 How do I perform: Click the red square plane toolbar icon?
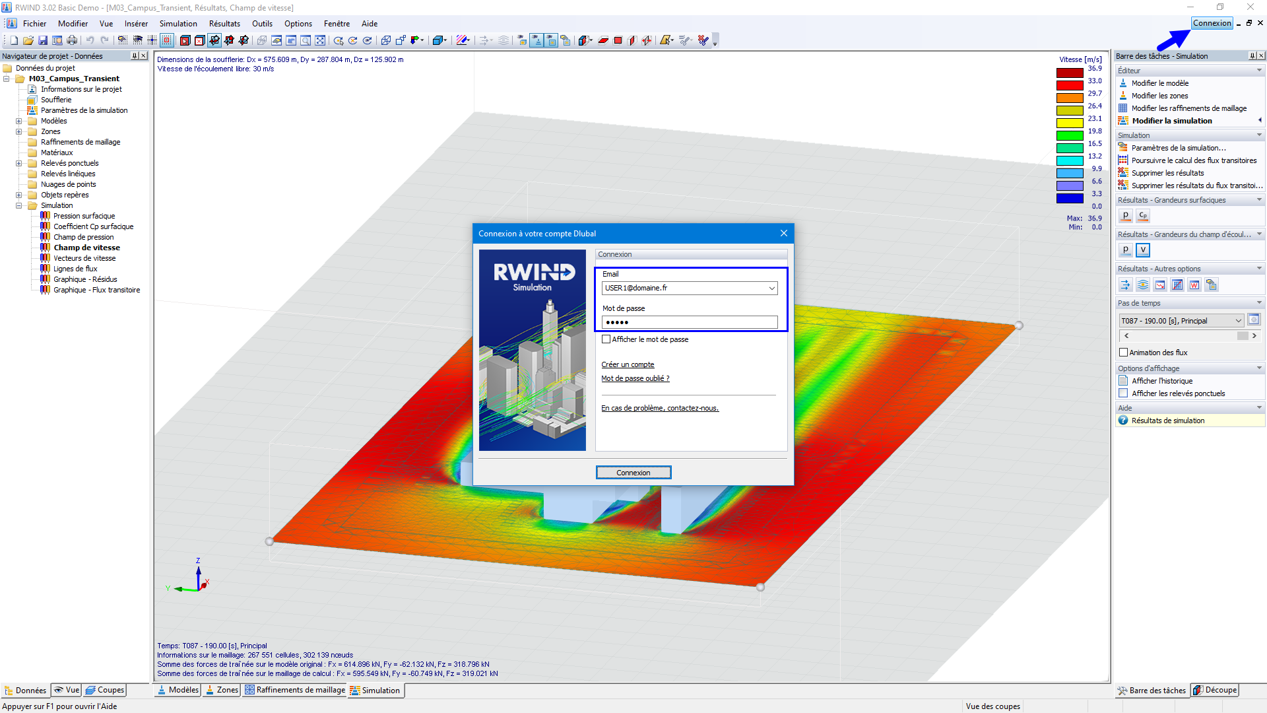click(x=618, y=40)
